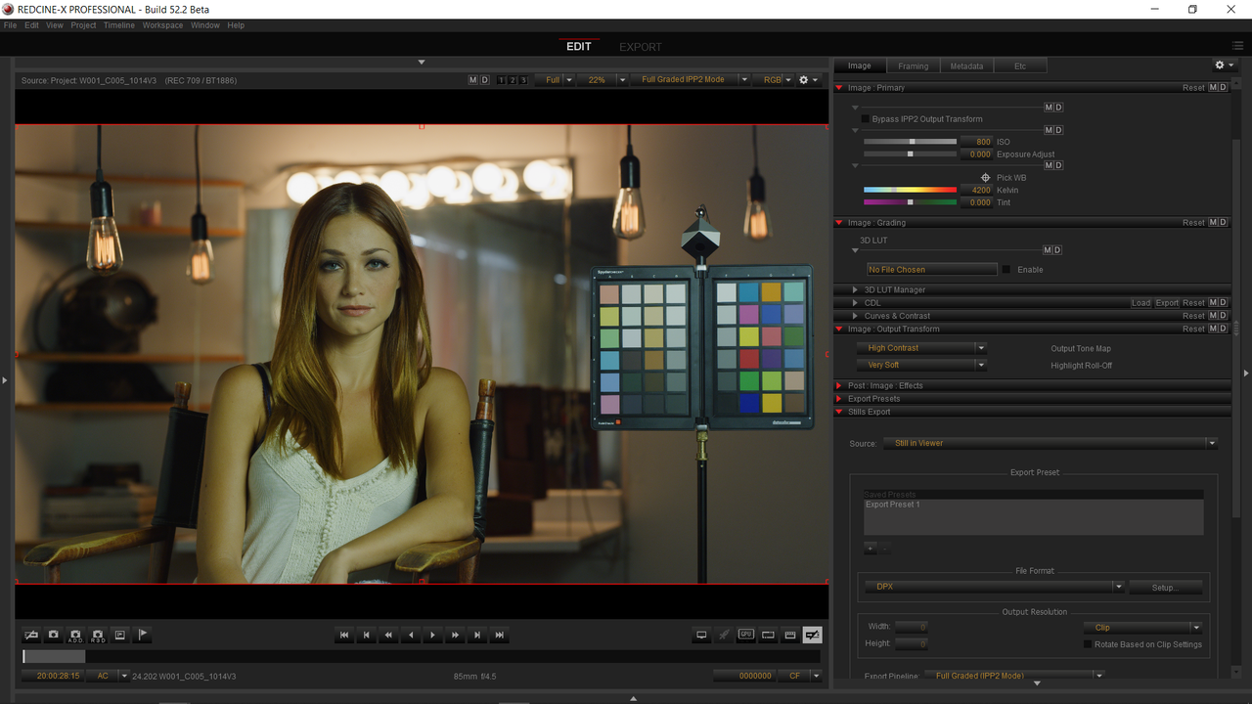Switch to the Framing tab
This screenshot has width=1252, height=704.
click(914, 66)
